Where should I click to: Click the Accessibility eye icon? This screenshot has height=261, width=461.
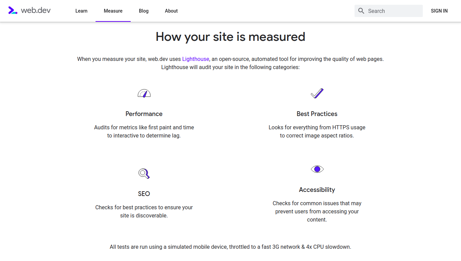[317, 169]
